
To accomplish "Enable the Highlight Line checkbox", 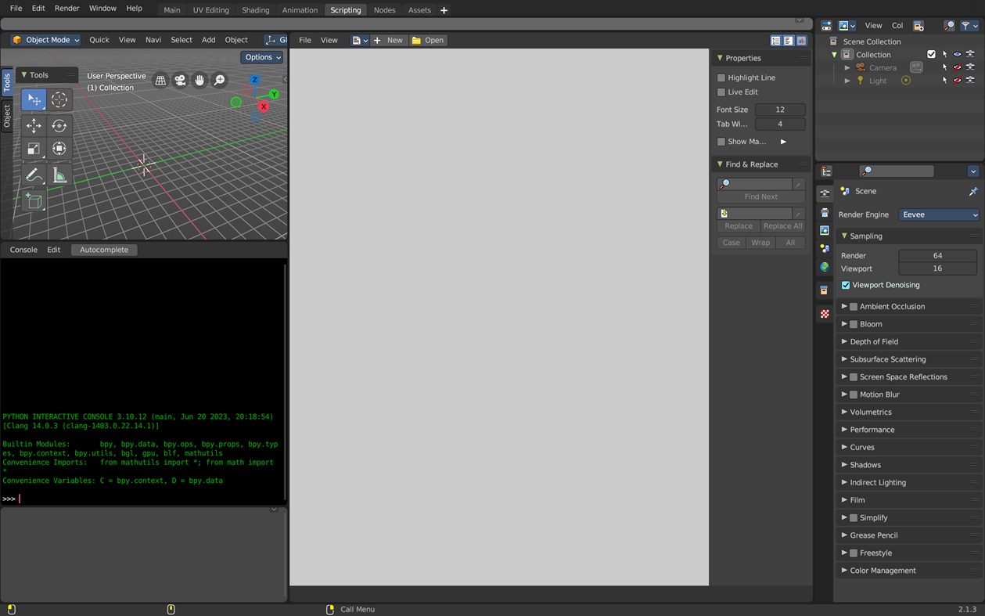I will point(721,77).
